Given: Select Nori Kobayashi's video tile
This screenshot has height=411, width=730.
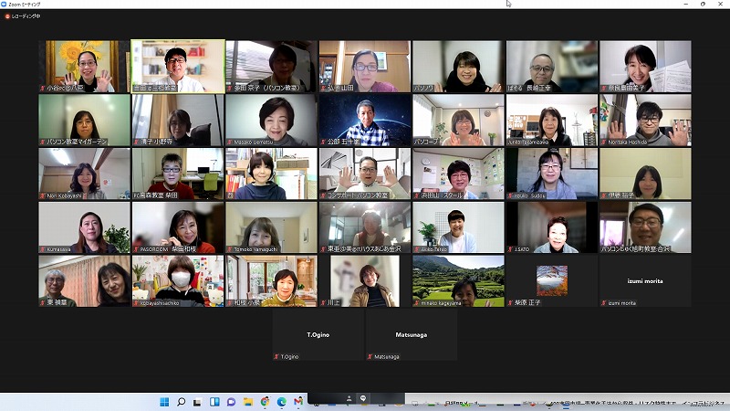Looking at the screenshot, I should tap(84, 174).
